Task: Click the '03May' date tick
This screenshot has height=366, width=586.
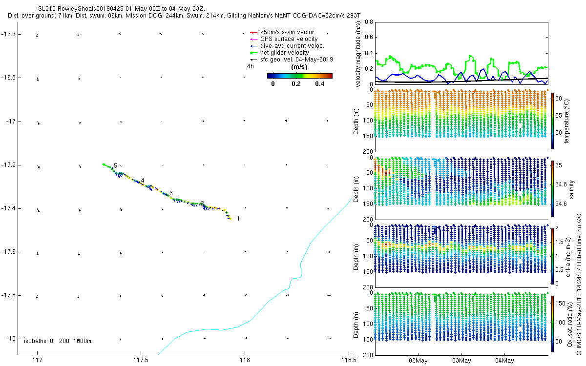Action: (x=461, y=361)
